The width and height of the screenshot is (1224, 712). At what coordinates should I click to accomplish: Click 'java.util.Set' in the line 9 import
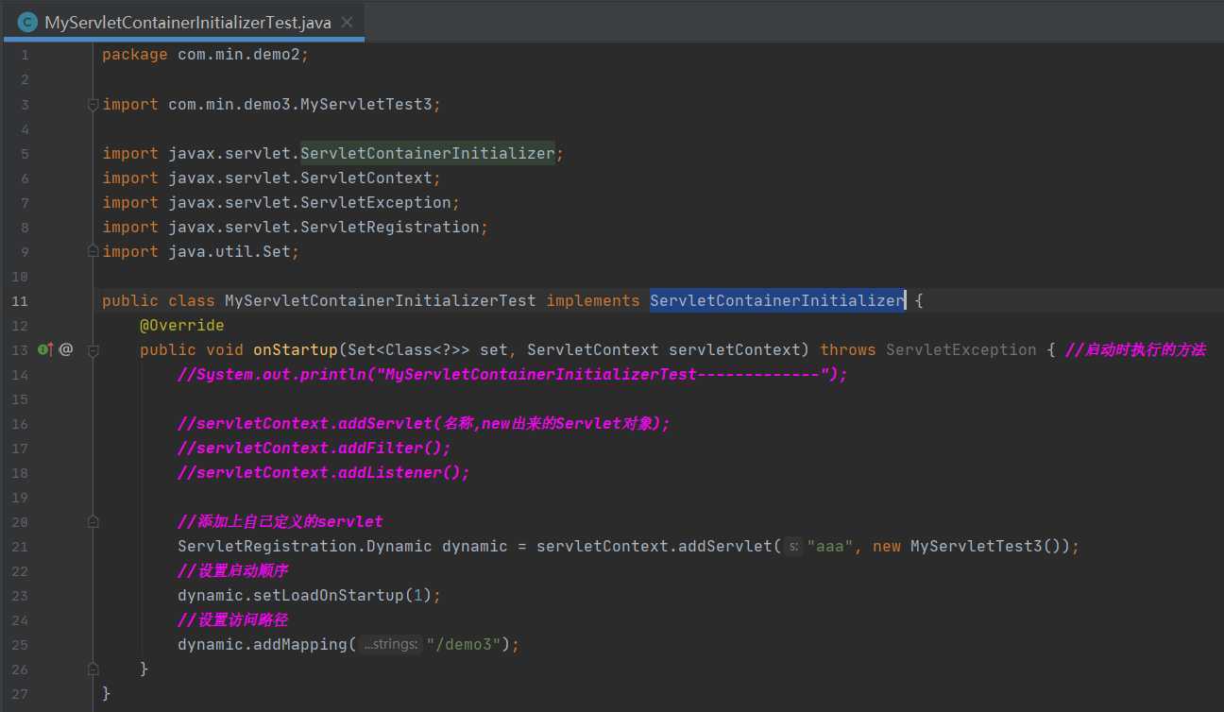coord(229,251)
